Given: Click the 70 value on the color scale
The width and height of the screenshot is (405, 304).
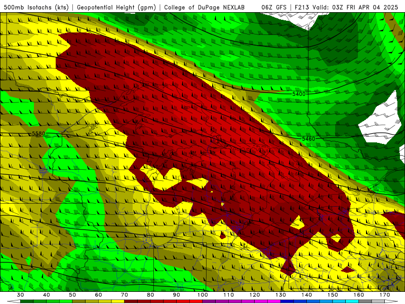Looking at the screenshot, I should tap(125, 295).
